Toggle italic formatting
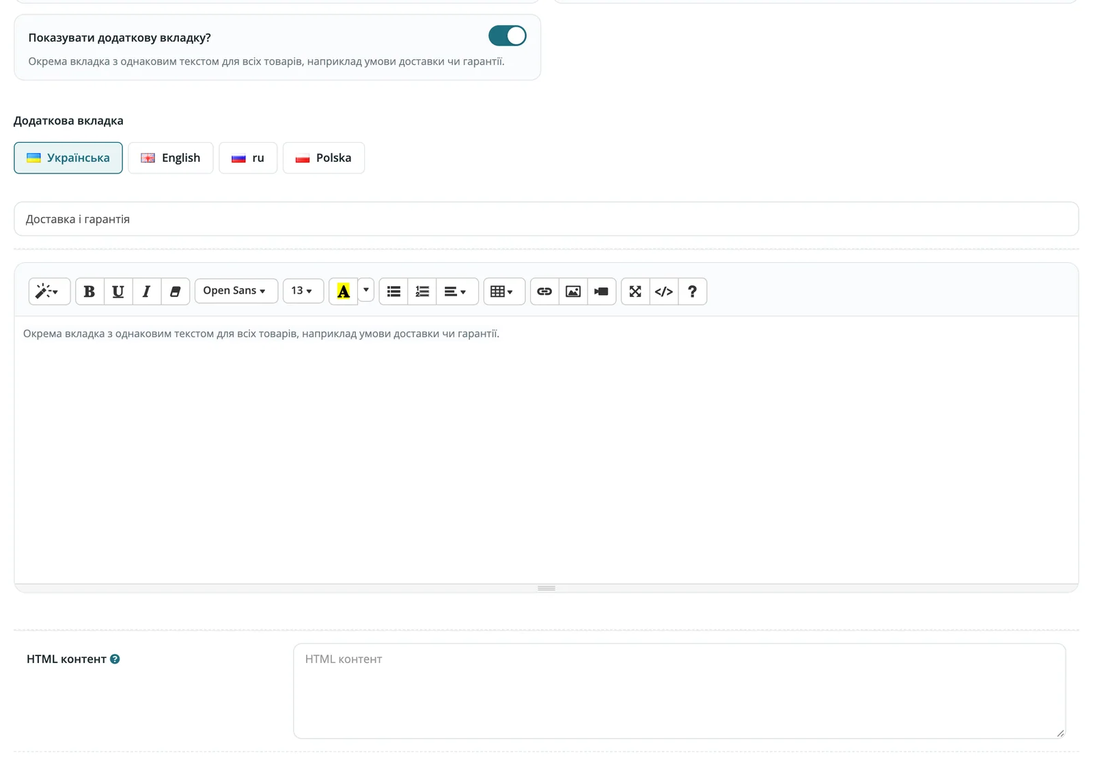 146,292
